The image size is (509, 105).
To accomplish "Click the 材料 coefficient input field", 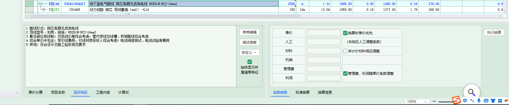I will point(324,51).
